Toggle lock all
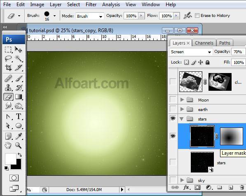 207,62
